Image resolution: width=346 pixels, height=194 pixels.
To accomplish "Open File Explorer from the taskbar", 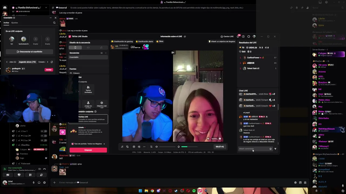I will click(146, 191).
